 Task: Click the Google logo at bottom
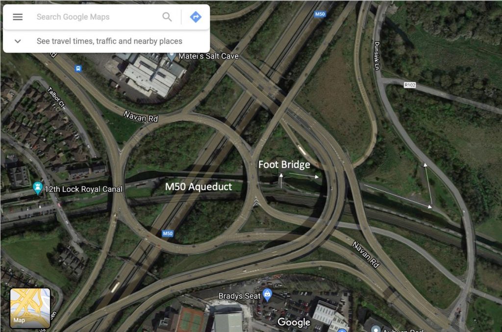(x=294, y=322)
